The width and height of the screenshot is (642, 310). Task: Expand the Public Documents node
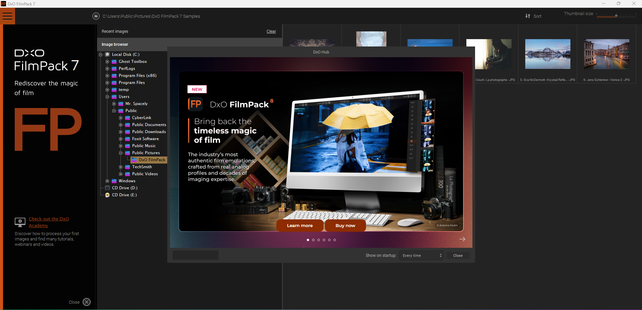pos(120,125)
